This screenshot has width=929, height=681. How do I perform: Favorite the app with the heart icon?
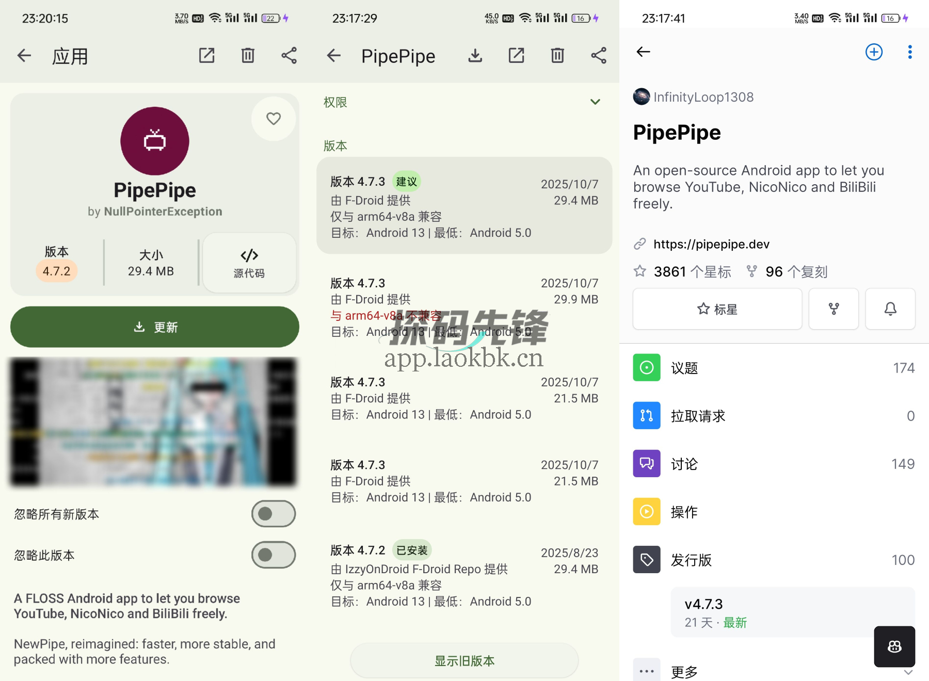coord(274,119)
